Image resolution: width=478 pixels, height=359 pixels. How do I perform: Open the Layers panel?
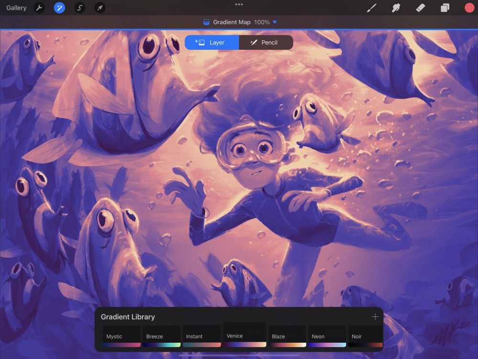point(445,8)
